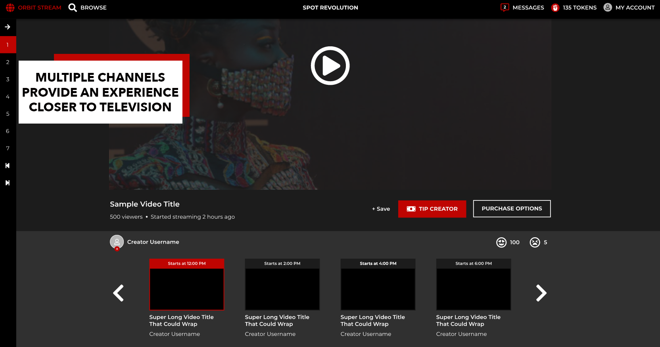Show previous schedule items with left chevron
Viewport: 660px width, 347px height.
[x=118, y=293]
